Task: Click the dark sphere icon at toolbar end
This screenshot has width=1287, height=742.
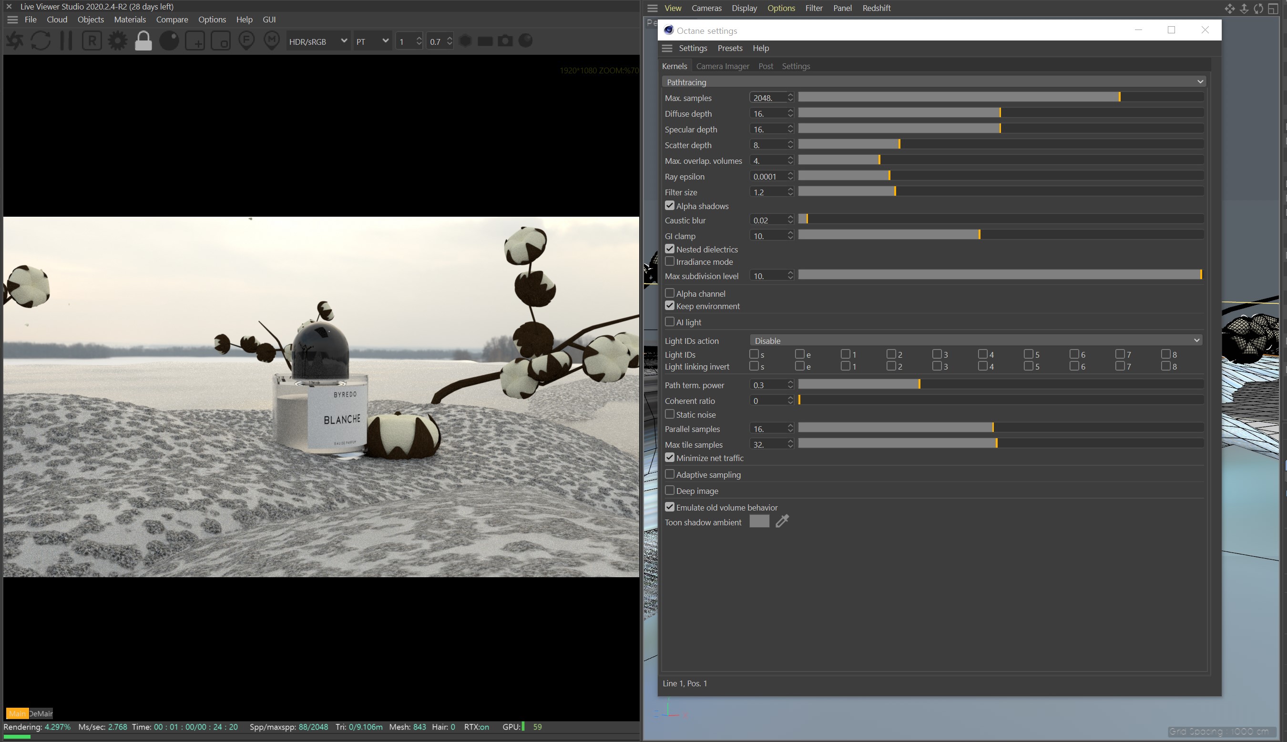Action: pos(526,41)
